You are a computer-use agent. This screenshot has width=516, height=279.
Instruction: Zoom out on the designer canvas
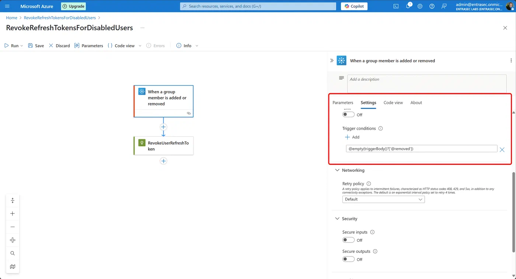pyautogui.click(x=13, y=227)
